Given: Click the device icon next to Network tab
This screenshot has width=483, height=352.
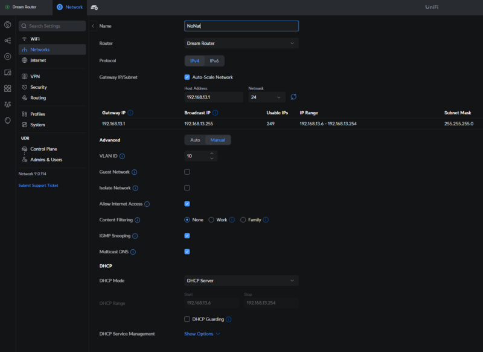Looking at the screenshot, I should pos(94,7).
